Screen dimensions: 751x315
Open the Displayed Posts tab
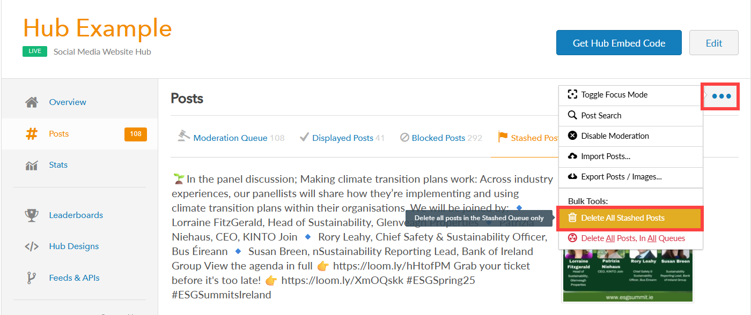pyautogui.click(x=342, y=138)
